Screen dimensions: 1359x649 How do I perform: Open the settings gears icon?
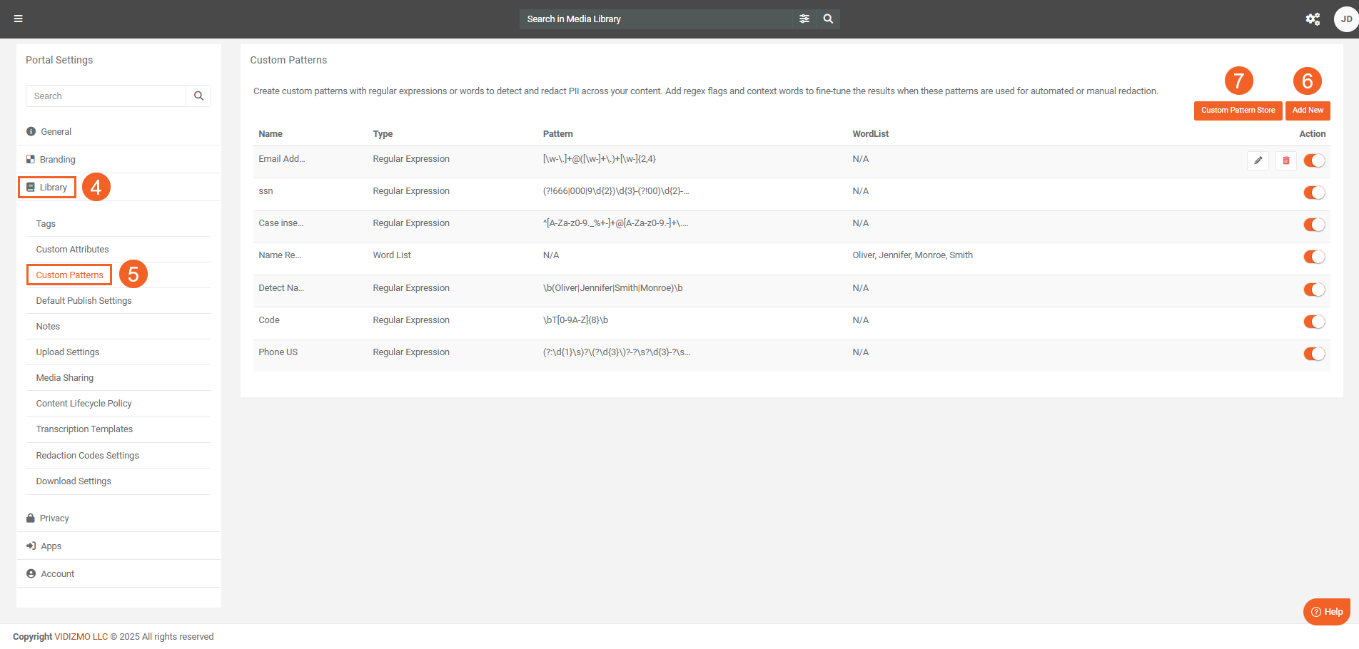coord(1313,19)
